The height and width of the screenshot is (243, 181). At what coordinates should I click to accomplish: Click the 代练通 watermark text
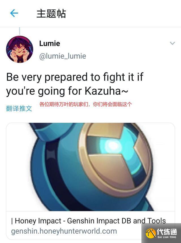point(167,232)
